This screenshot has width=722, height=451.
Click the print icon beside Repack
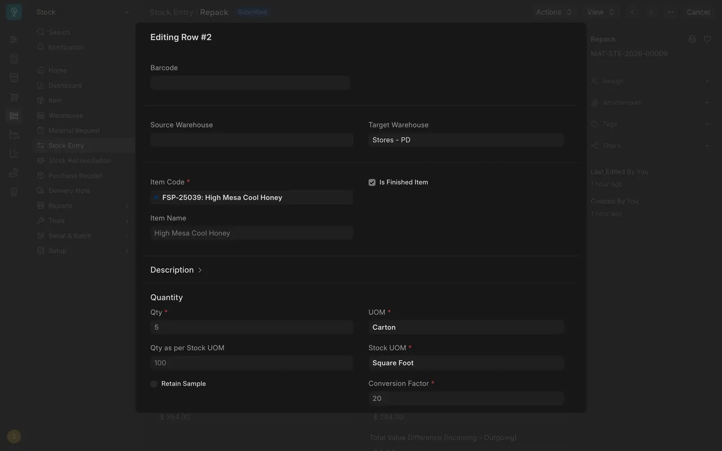click(x=692, y=39)
